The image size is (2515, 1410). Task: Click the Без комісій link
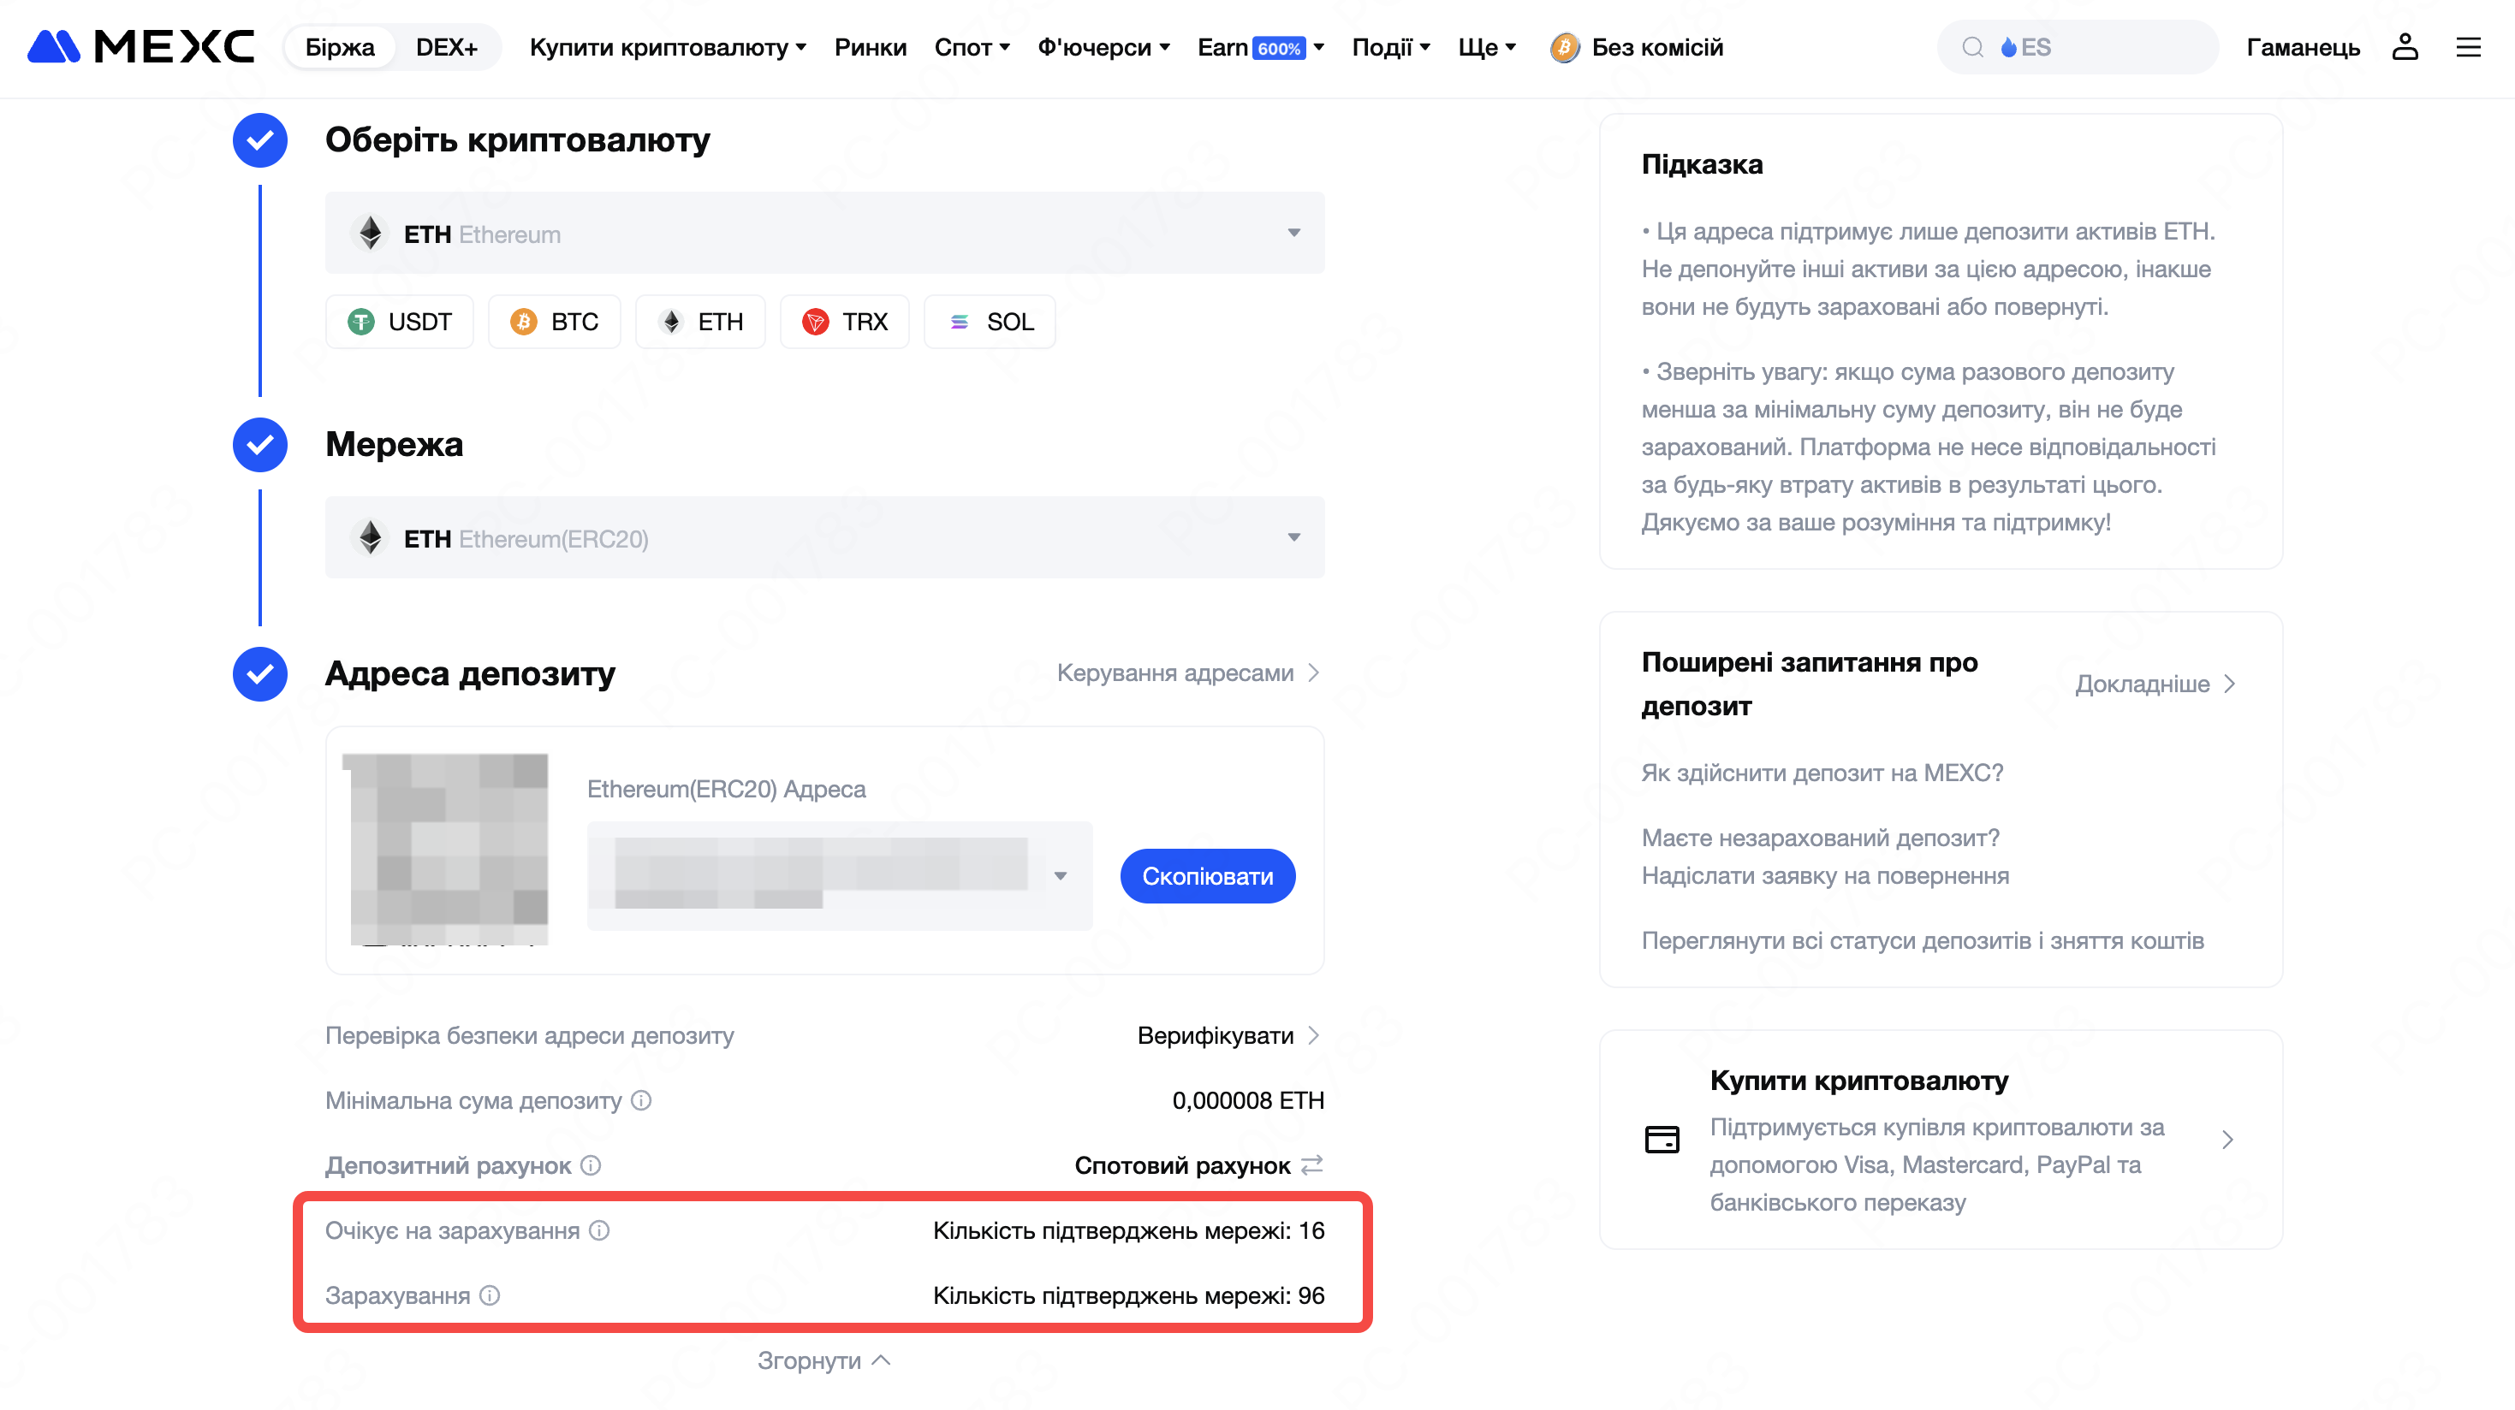[x=1658, y=47]
